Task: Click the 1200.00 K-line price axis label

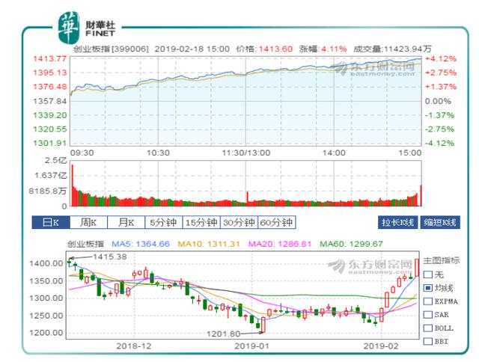Action: tap(46, 333)
